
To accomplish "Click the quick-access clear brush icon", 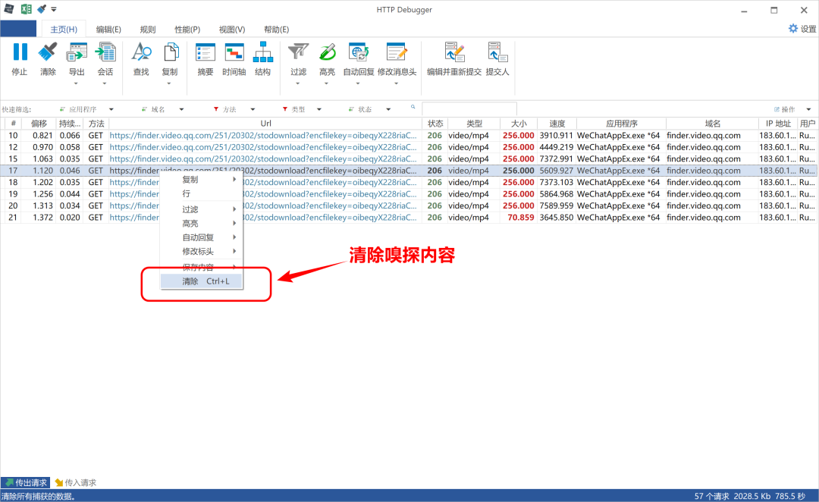I will click(x=41, y=9).
